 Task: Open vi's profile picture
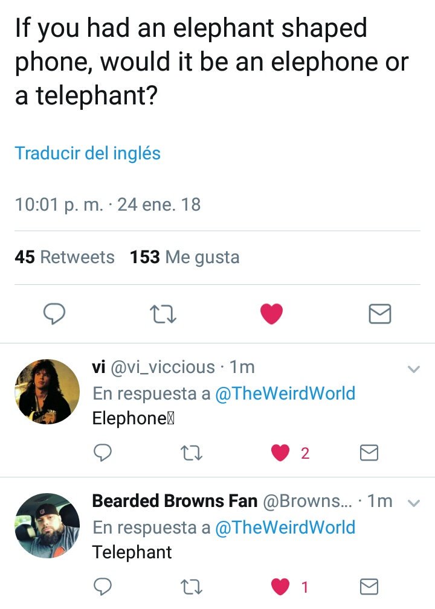click(x=47, y=392)
